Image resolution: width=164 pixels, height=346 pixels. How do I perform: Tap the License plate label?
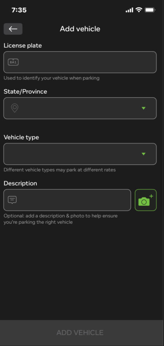[23, 46]
